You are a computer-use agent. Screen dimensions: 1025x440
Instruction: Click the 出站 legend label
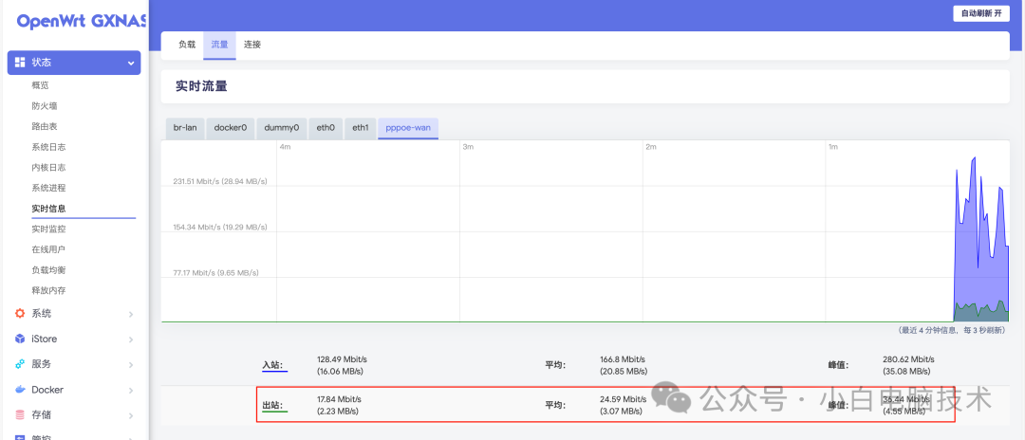(272, 406)
